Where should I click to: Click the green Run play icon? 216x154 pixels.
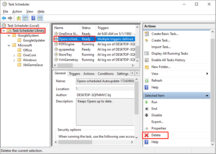click(x=147, y=102)
